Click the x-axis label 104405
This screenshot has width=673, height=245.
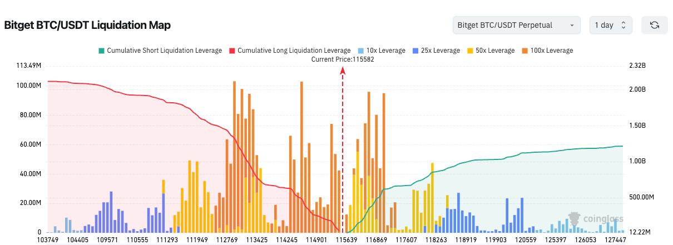(77, 239)
